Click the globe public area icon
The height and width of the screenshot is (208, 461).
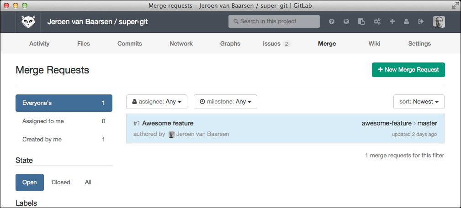[346, 21]
